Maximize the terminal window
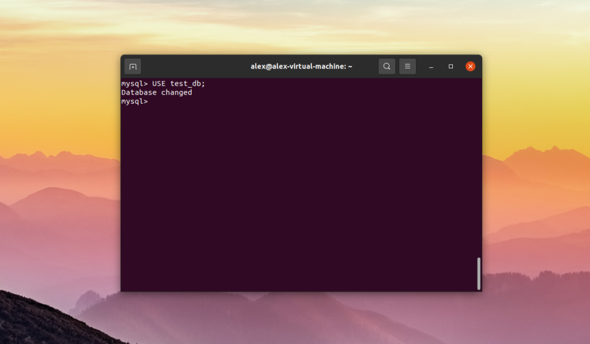 451,67
